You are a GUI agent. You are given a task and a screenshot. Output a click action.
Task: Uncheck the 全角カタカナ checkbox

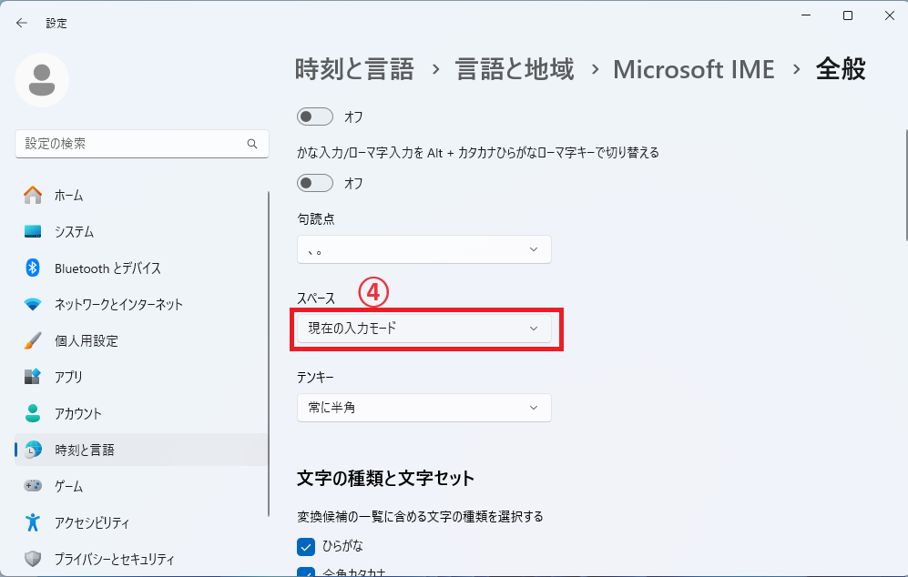306,572
